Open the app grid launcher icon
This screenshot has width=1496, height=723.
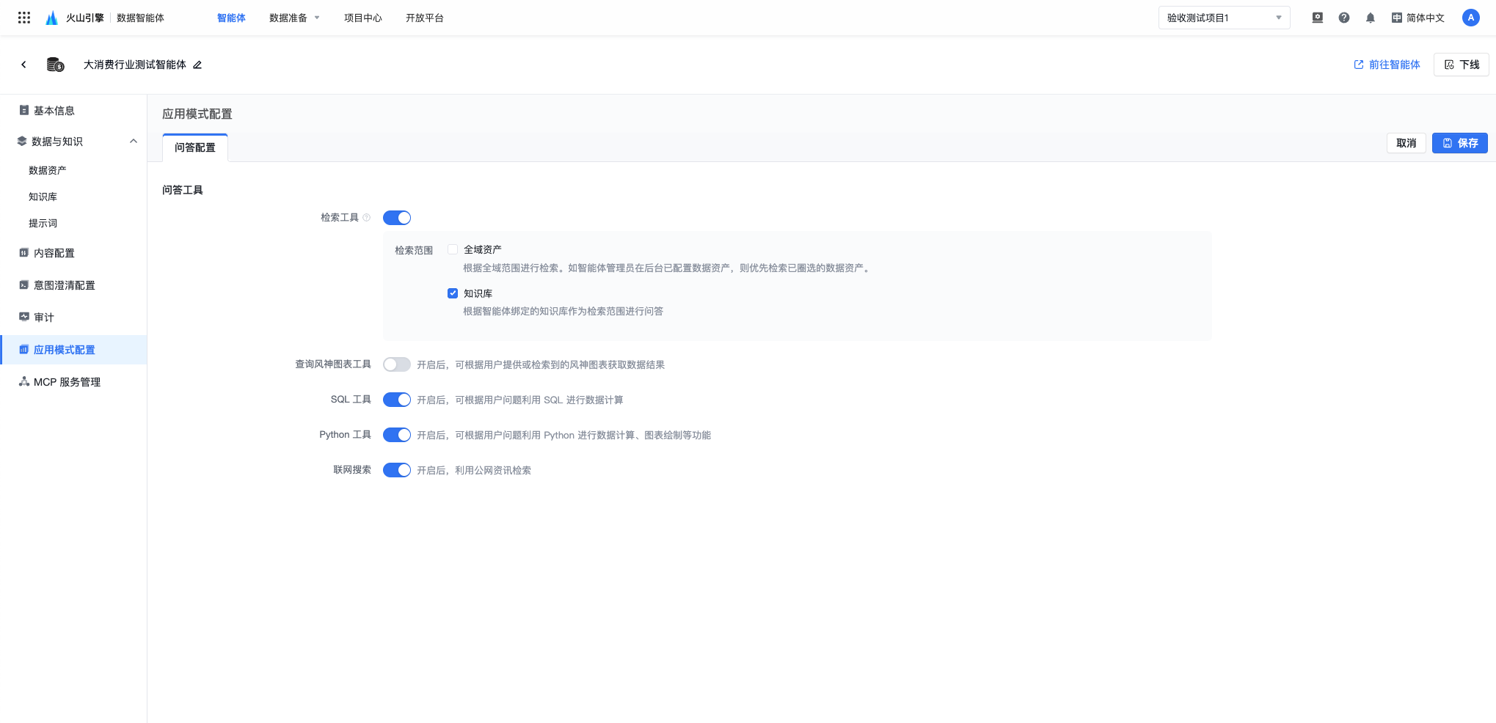point(24,18)
